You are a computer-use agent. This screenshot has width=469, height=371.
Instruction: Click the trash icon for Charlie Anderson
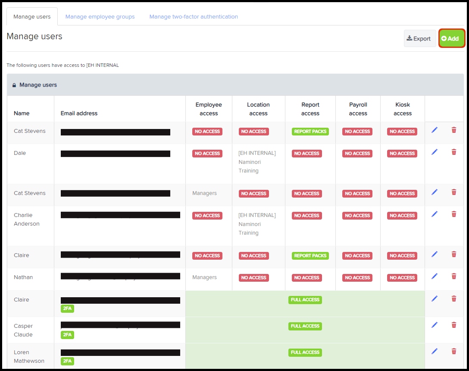454,214
